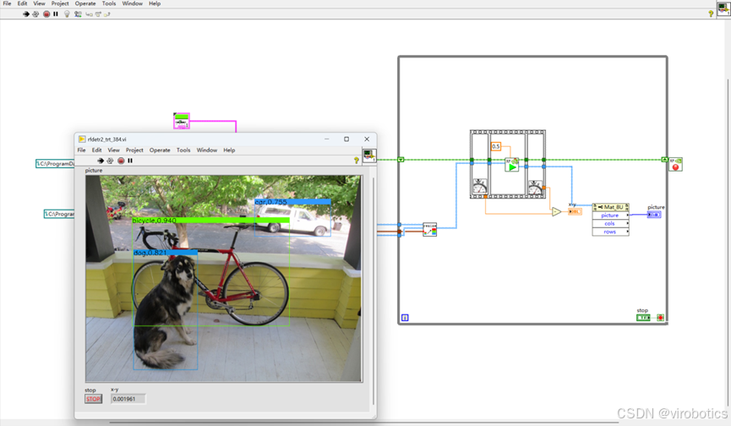Open Window menu in block diagram window
731x426 pixels.
133,3
